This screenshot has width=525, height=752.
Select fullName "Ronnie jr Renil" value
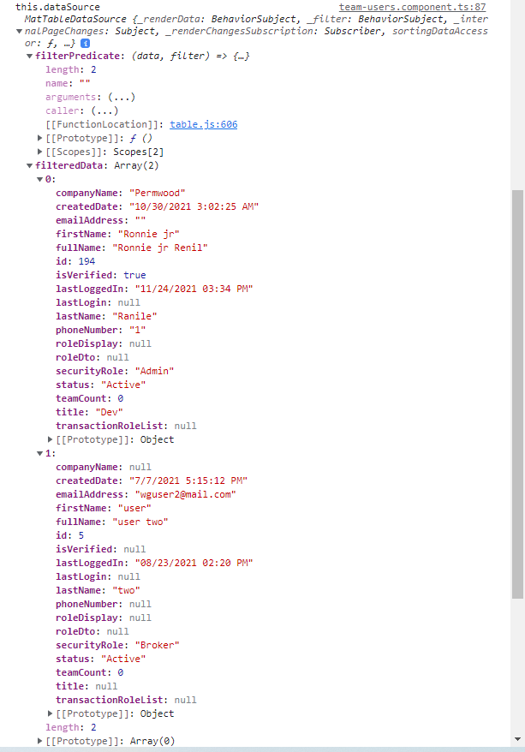tap(160, 248)
